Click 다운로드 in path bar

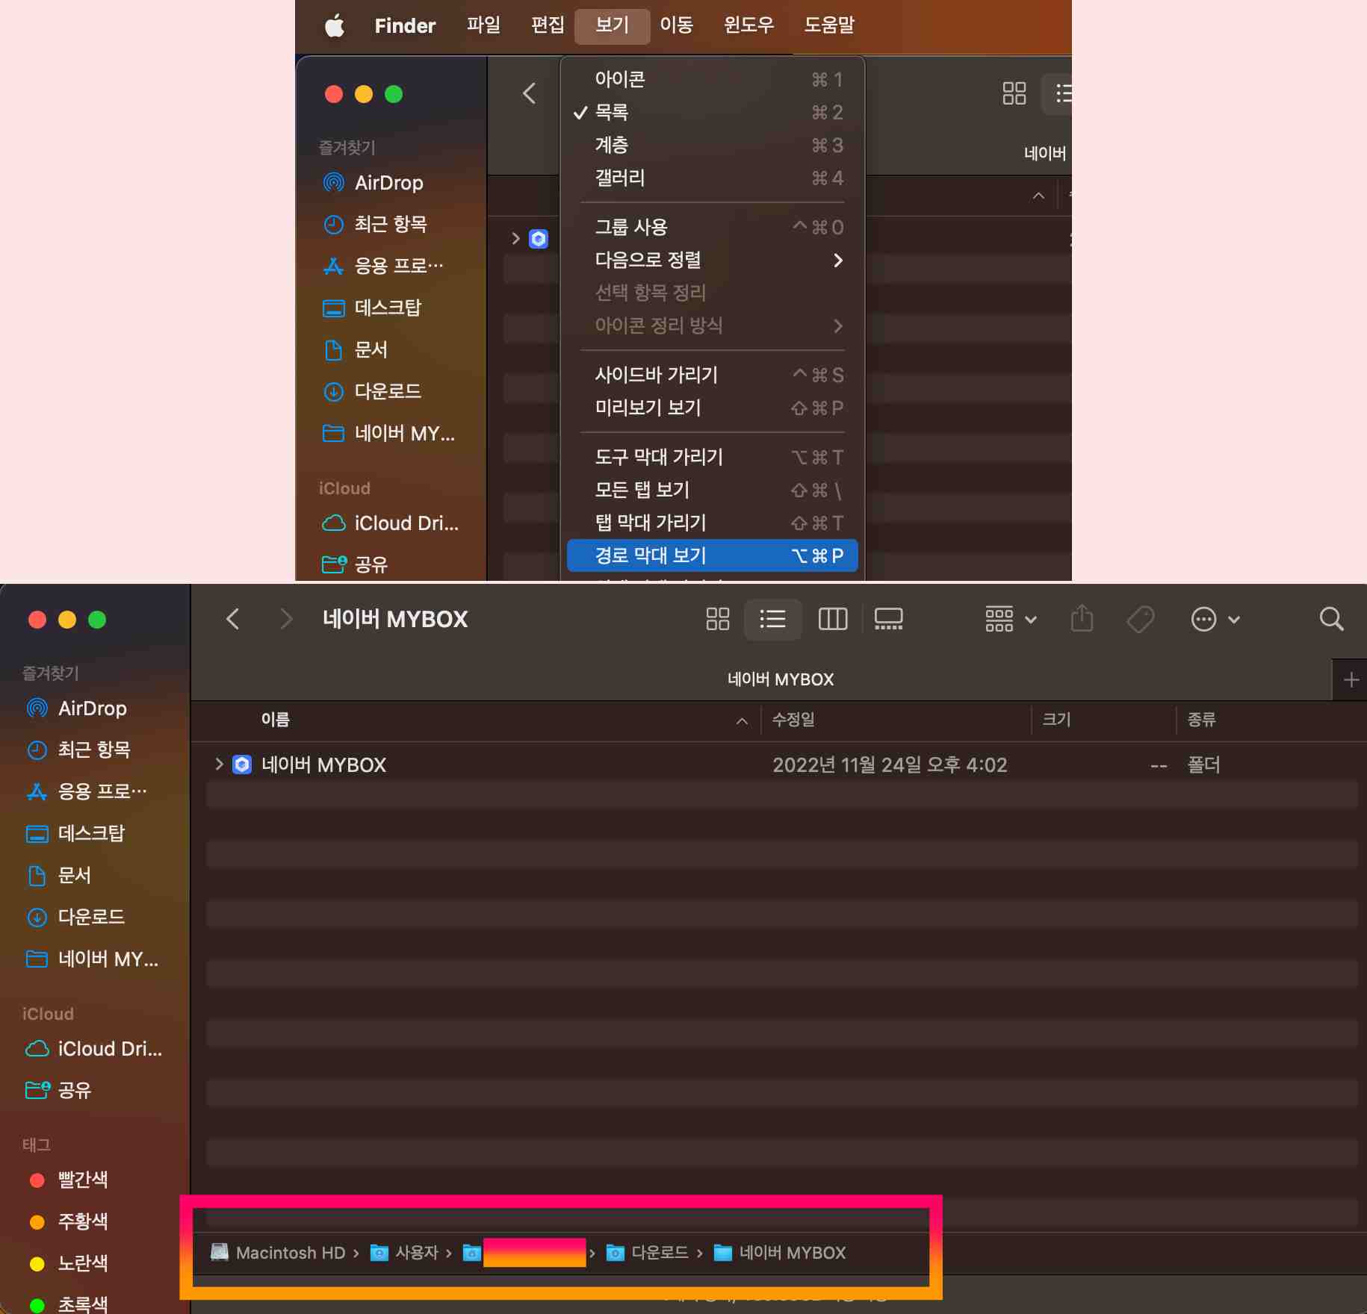tap(647, 1253)
